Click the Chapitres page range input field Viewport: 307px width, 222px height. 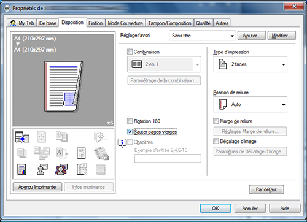(x=168, y=158)
